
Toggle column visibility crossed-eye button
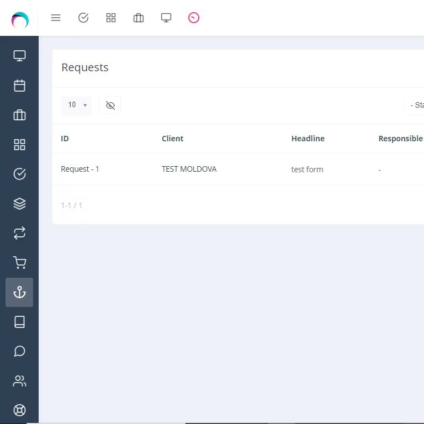coord(110,105)
